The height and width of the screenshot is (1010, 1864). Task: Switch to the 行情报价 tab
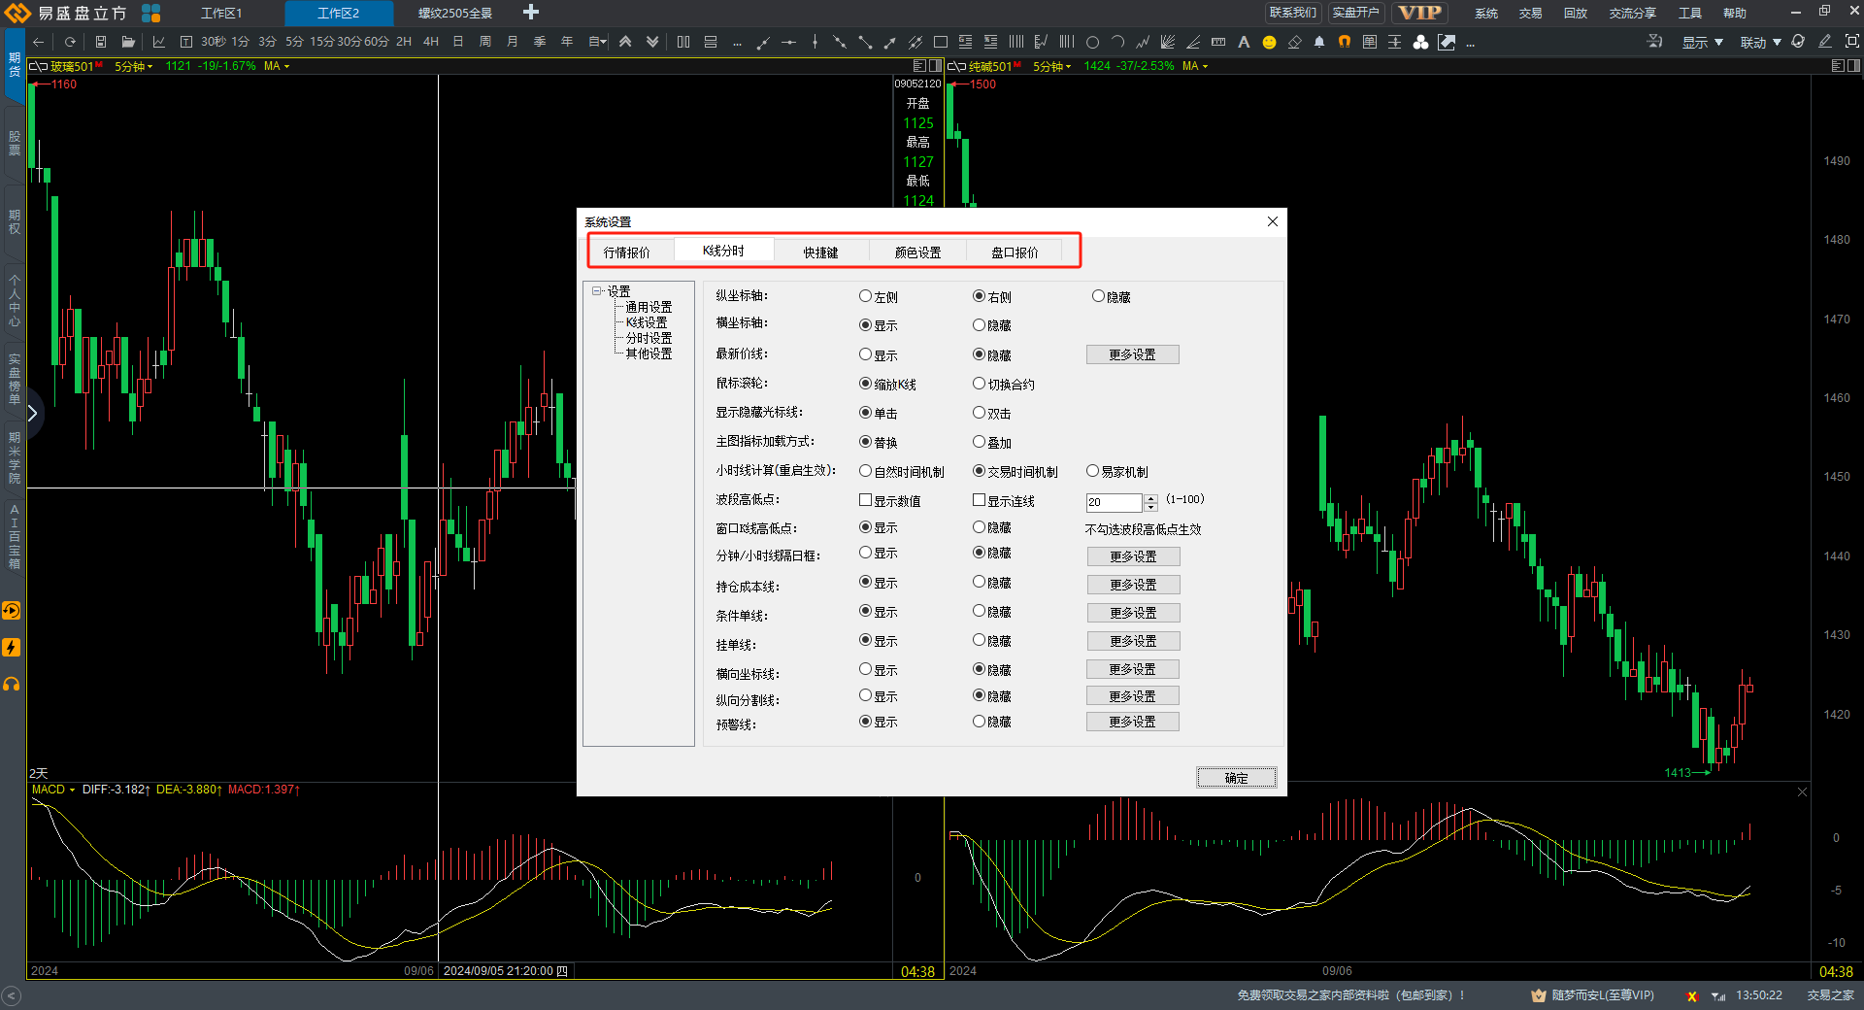[627, 252]
